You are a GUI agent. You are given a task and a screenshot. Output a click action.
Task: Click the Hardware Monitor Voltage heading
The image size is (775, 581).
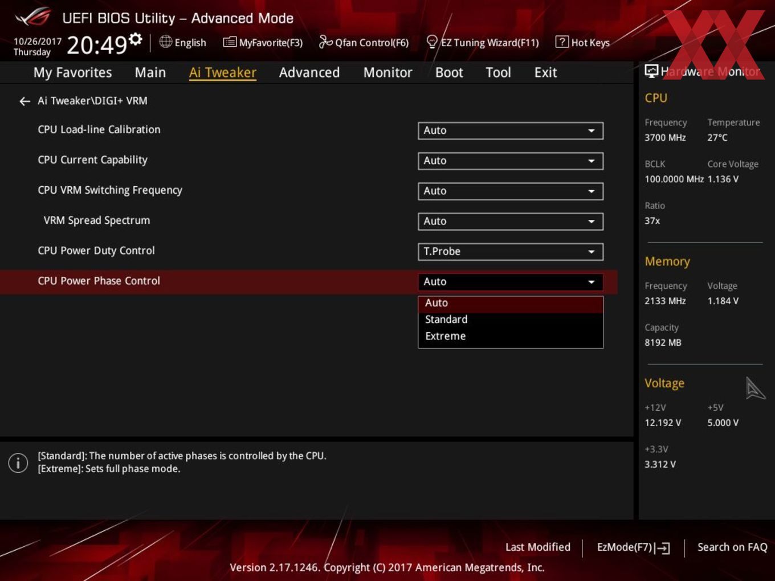click(664, 383)
